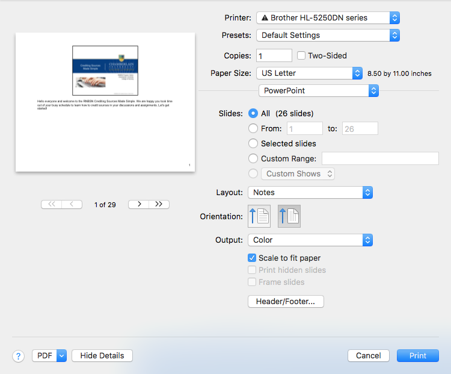Jump to last preview page
Screen dimensions: 451x374
pos(159,204)
